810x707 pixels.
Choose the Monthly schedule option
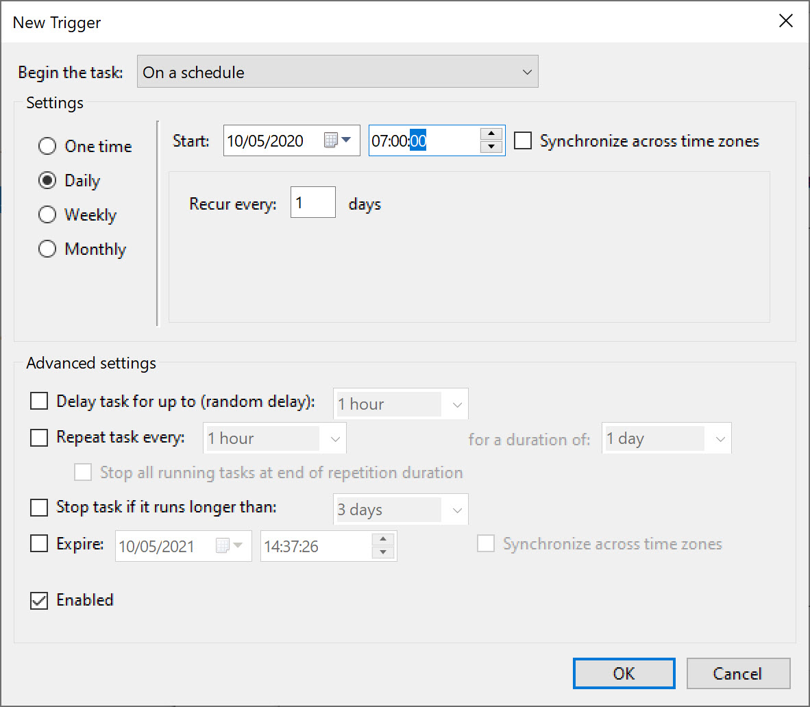pos(47,249)
